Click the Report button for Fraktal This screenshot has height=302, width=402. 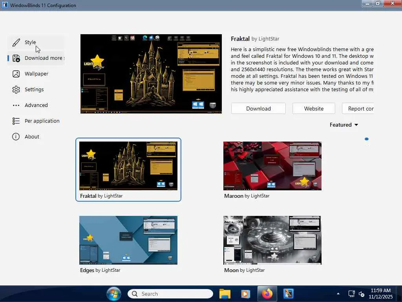click(358, 109)
